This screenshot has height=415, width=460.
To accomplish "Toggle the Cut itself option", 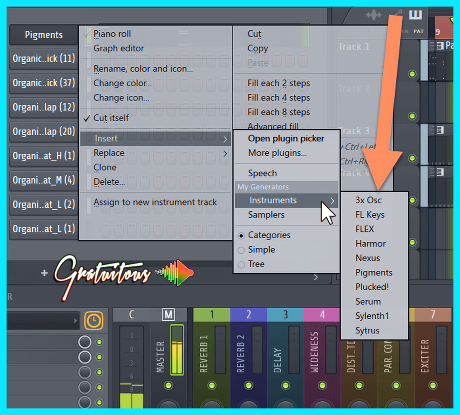I will [x=155, y=118].
